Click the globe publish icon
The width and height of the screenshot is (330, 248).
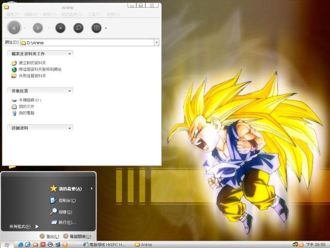[14, 70]
